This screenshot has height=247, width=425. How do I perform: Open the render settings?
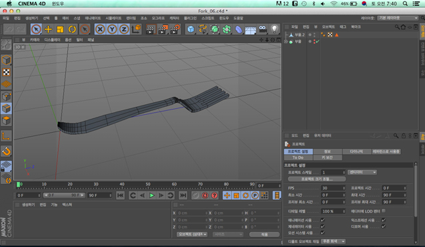pos(175,29)
